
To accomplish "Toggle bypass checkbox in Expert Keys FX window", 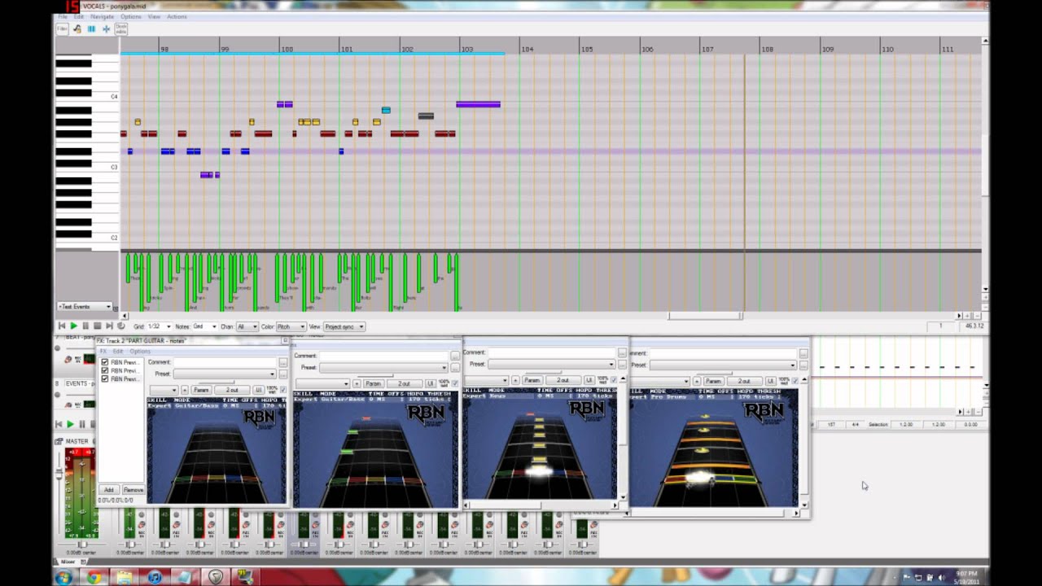I will coord(614,380).
